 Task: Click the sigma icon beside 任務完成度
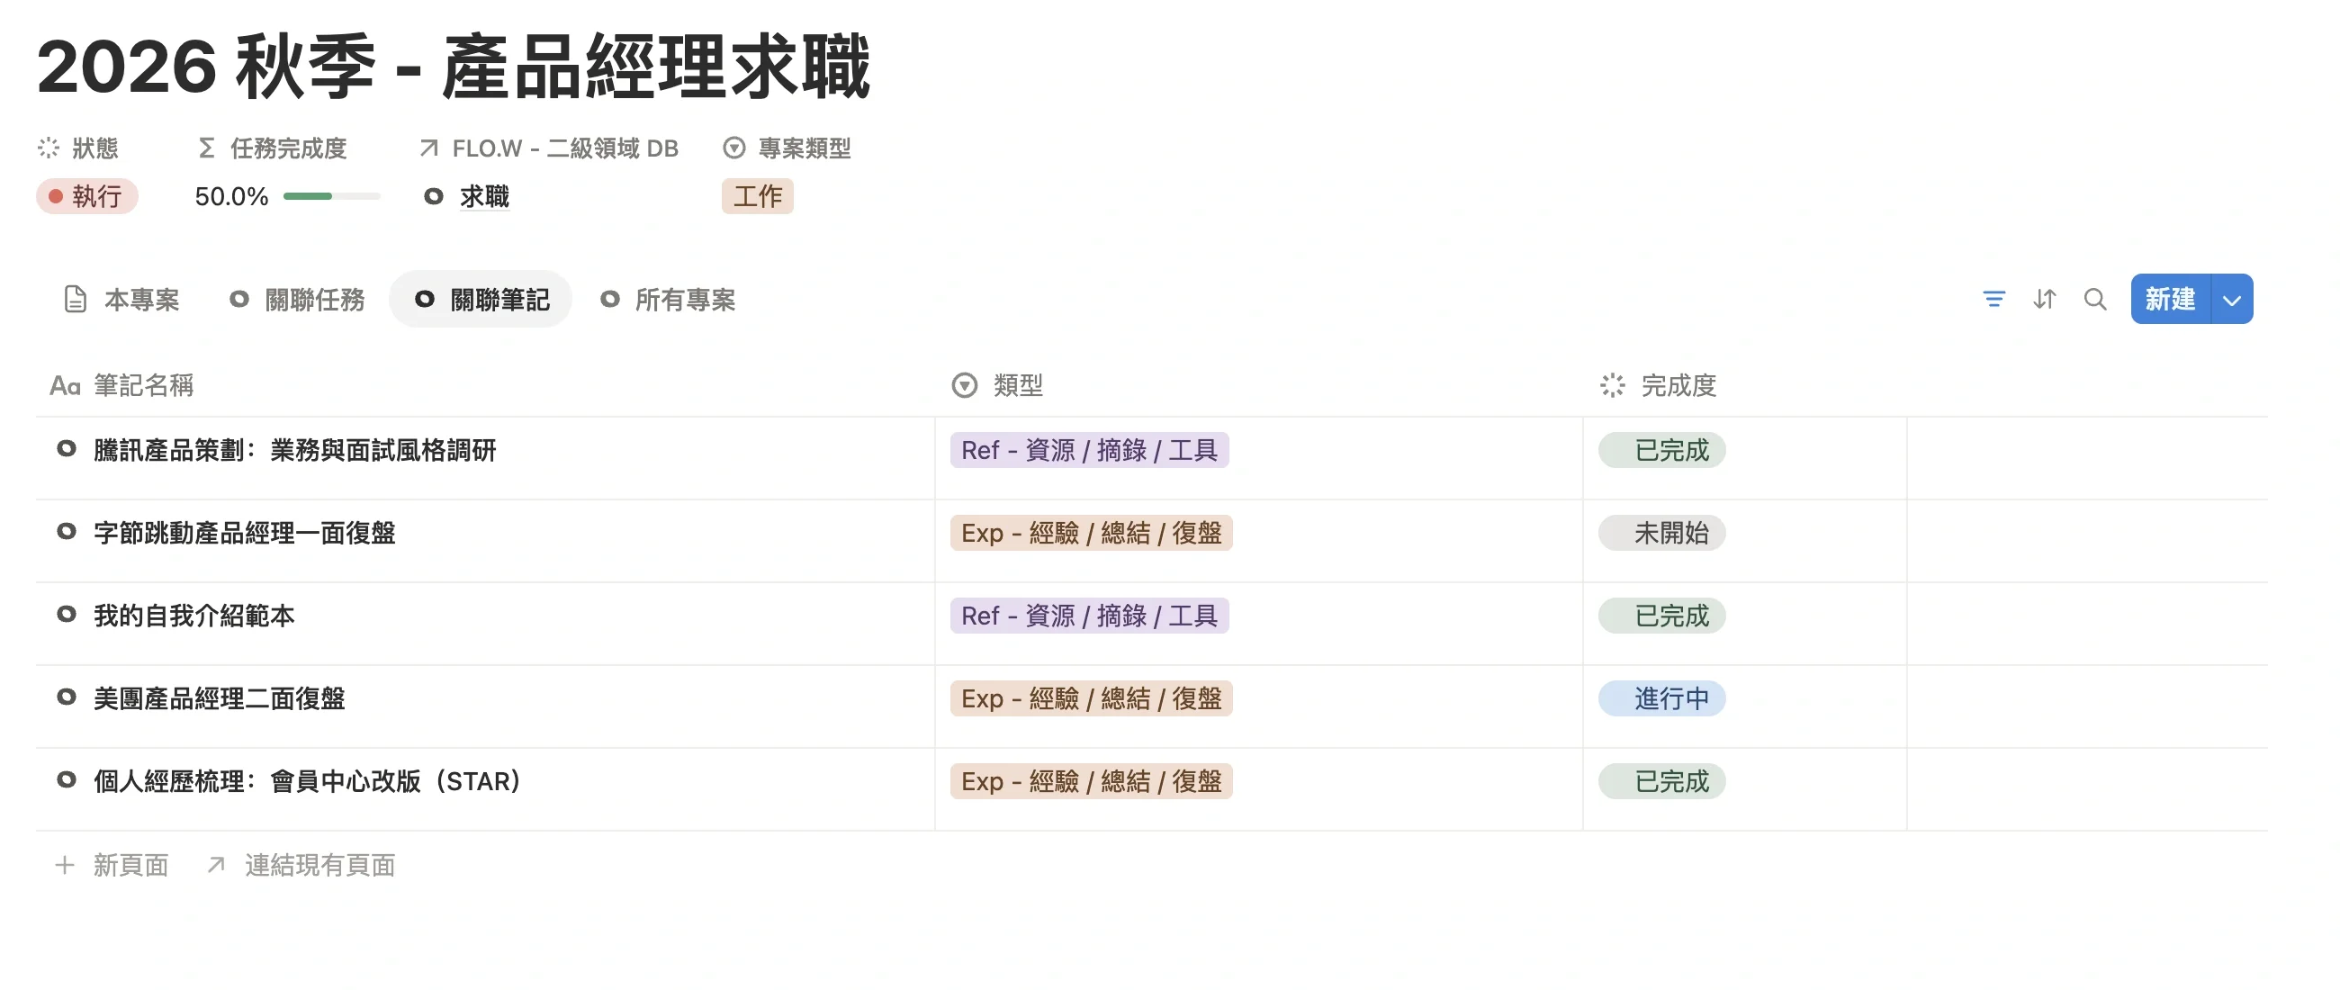[x=206, y=148]
